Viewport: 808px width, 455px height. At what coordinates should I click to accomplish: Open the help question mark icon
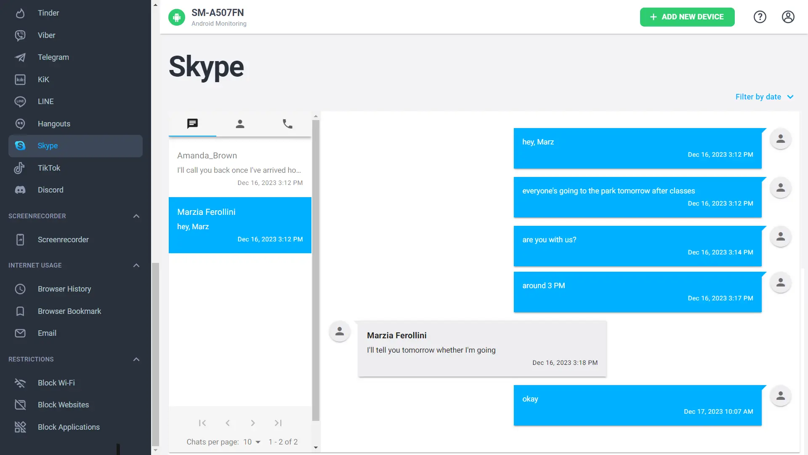[x=760, y=17]
